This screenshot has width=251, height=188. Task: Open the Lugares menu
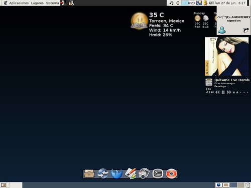click(x=37, y=3)
